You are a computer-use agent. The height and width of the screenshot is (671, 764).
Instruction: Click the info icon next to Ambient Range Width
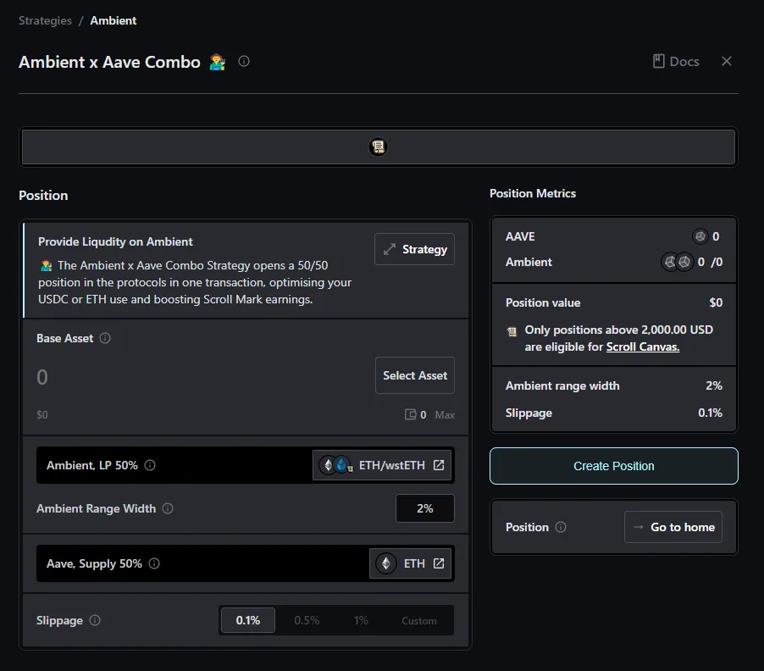(168, 508)
